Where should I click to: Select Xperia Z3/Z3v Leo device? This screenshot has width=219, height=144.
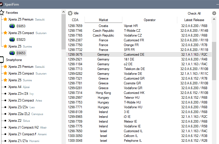pyautogui.click(x=21, y=107)
